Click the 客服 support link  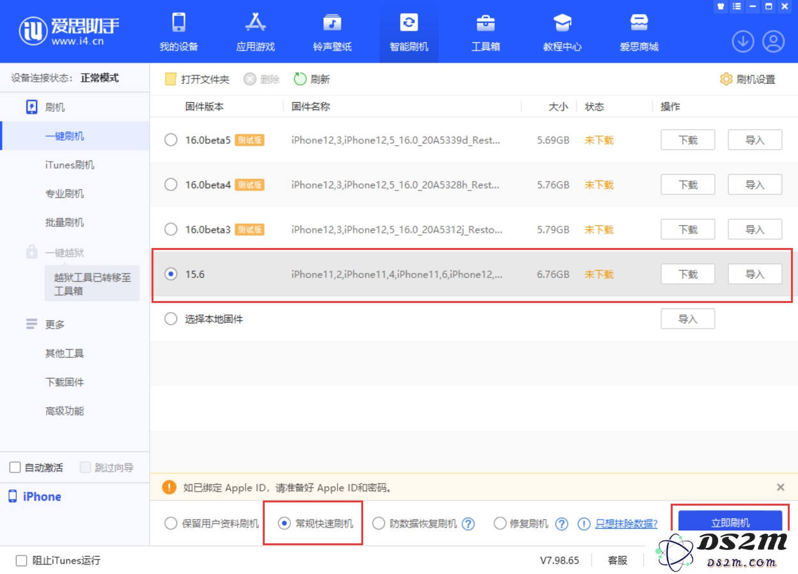[x=618, y=561]
